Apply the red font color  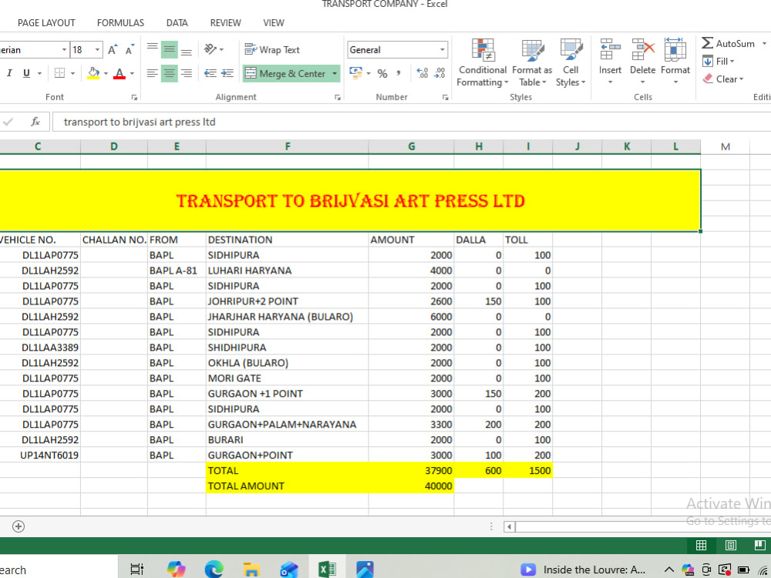[119, 73]
